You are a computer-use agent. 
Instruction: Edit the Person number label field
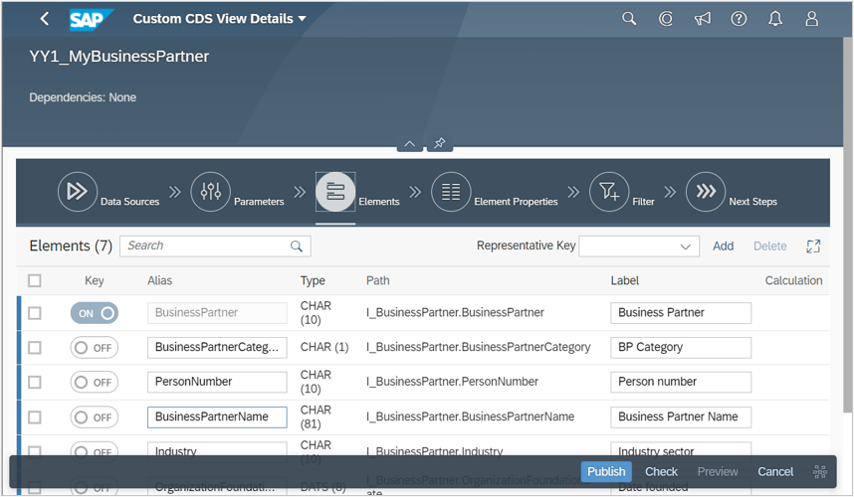(x=681, y=382)
